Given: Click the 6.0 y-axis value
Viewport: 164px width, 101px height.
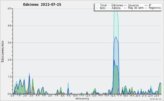Looking at the screenshot, I should click(9, 8).
